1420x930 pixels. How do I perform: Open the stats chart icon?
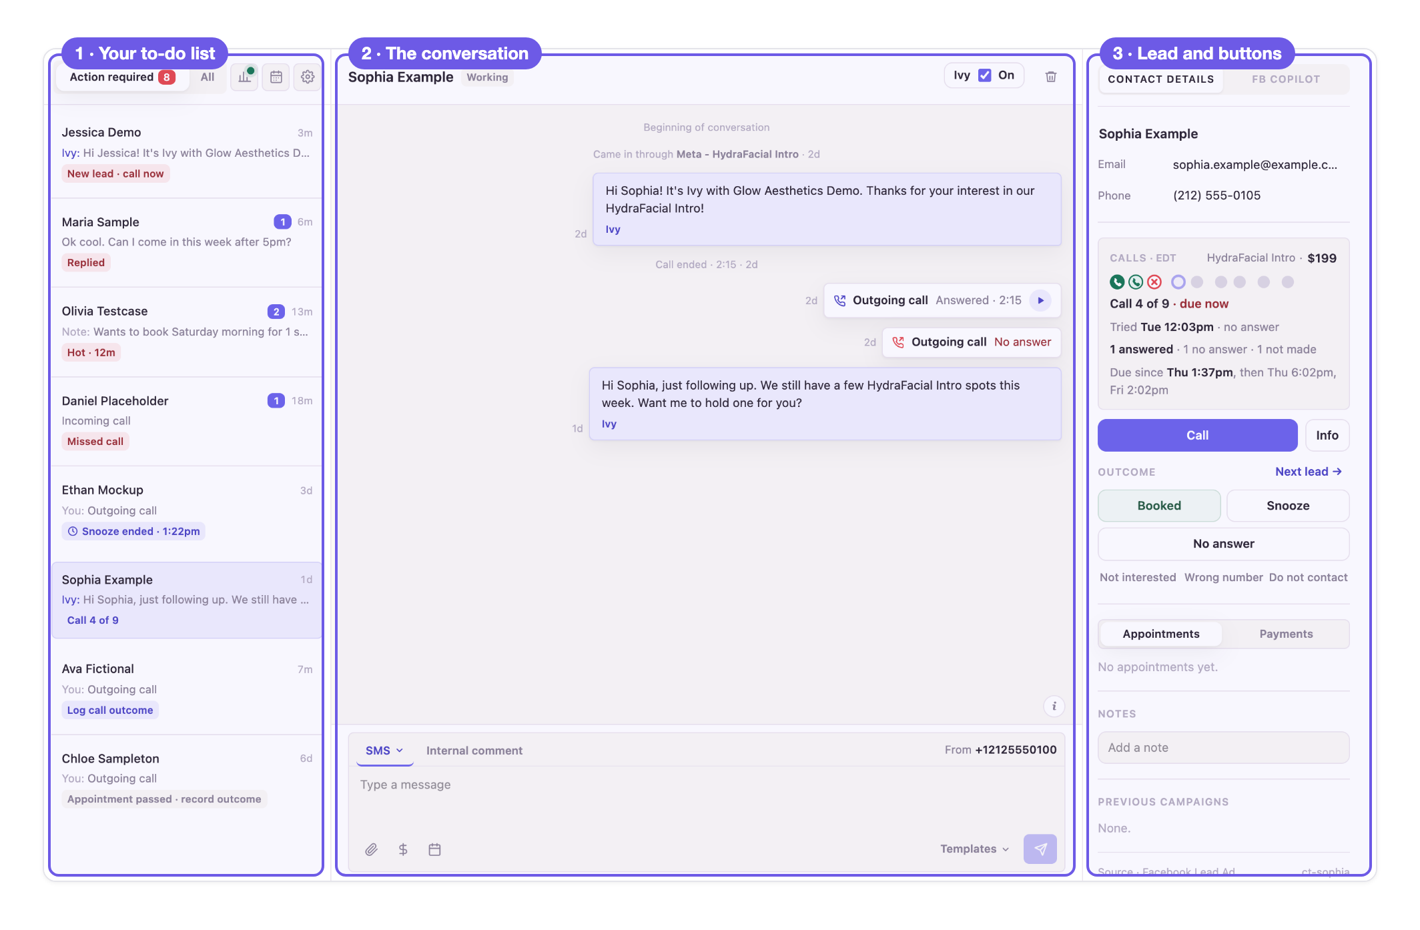click(x=245, y=77)
